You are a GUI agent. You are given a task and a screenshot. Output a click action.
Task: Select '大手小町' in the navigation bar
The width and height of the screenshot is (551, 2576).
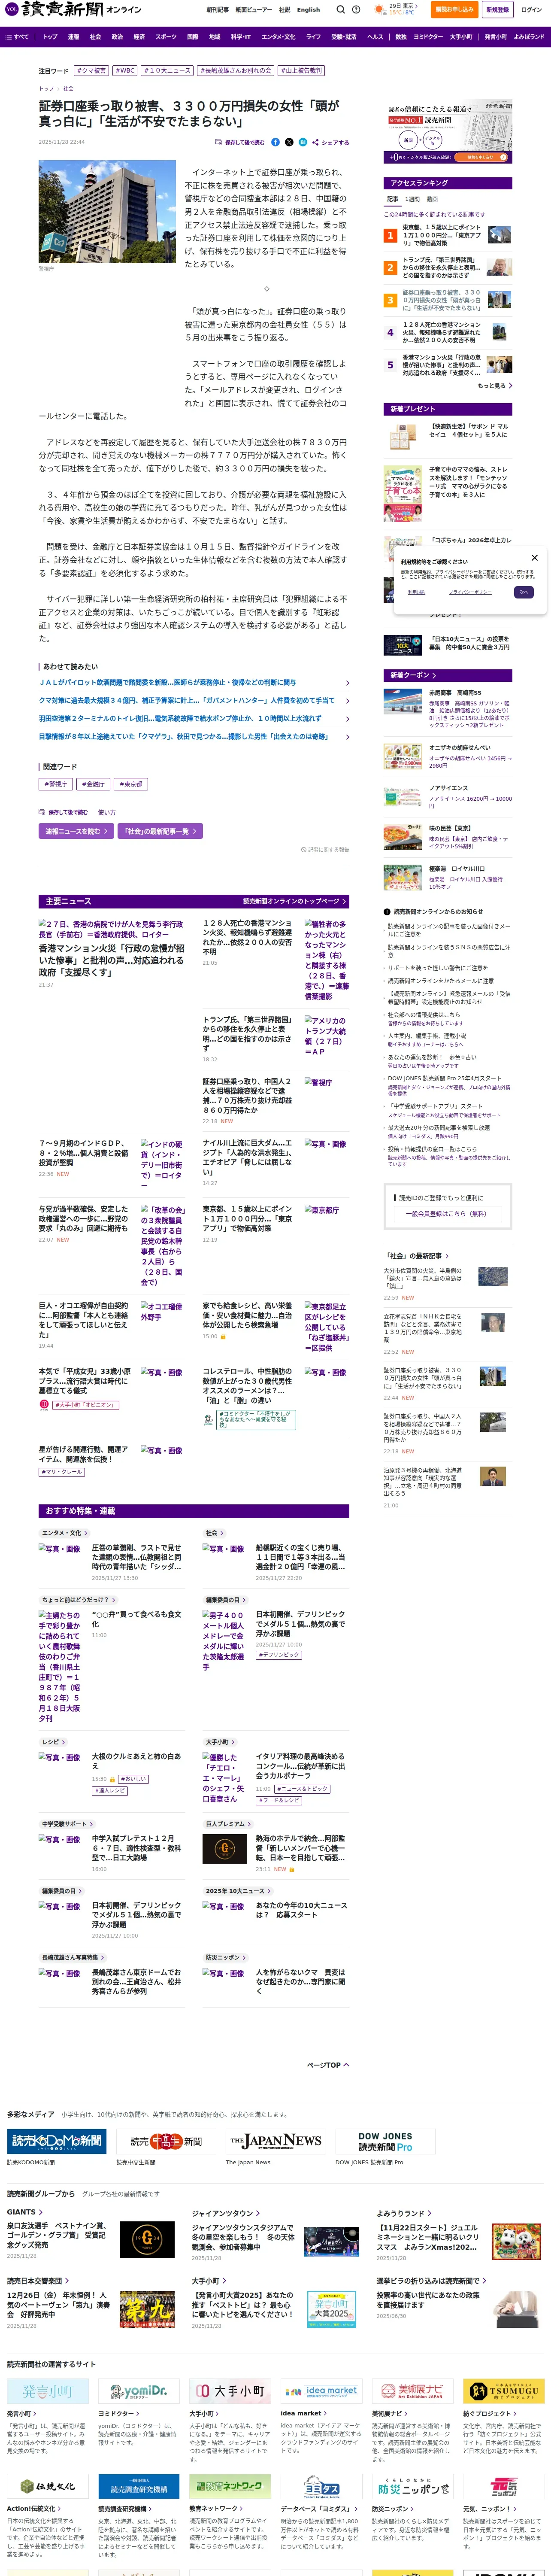pyautogui.click(x=460, y=36)
